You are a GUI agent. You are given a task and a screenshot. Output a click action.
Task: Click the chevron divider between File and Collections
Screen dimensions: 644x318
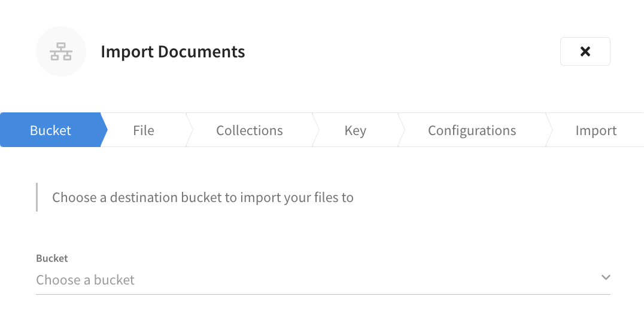(x=190, y=130)
